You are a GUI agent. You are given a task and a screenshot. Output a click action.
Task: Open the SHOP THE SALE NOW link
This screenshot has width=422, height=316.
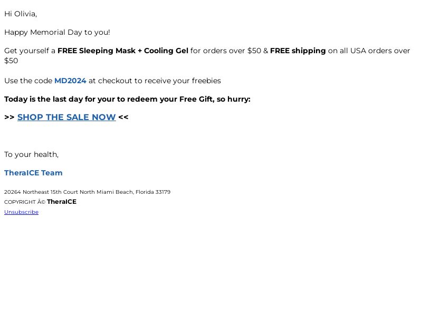click(x=66, y=117)
